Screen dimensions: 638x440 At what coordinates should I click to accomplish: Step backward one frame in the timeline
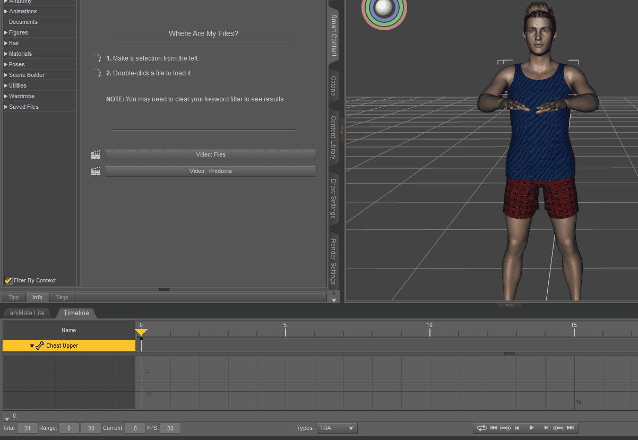[517, 428]
